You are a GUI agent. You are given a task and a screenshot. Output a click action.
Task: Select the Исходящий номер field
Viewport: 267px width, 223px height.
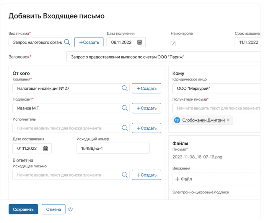click(112, 148)
